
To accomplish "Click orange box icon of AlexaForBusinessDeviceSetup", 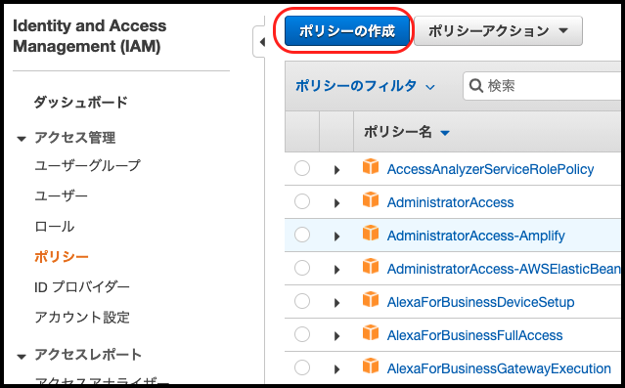I will pos(371,299).
